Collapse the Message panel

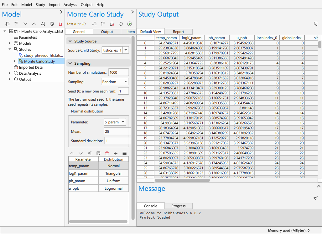319,186
